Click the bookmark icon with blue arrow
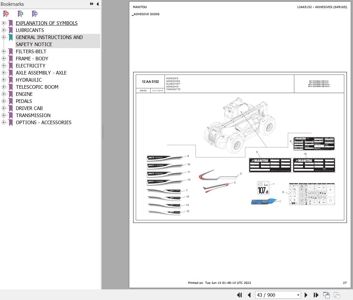 (x=35, y=14)
